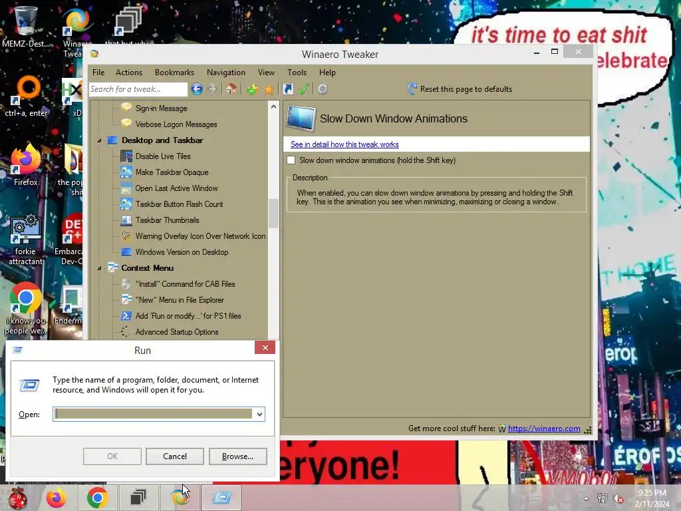The width and height of the screenshot is (681, 511).
Task: Select Sign-in Message tree item
Action: (x=161, y=108)
